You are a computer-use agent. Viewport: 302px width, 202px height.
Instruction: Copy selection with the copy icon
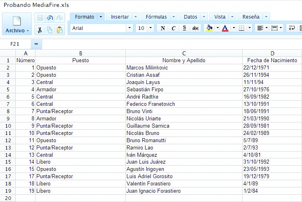[50, 30]
